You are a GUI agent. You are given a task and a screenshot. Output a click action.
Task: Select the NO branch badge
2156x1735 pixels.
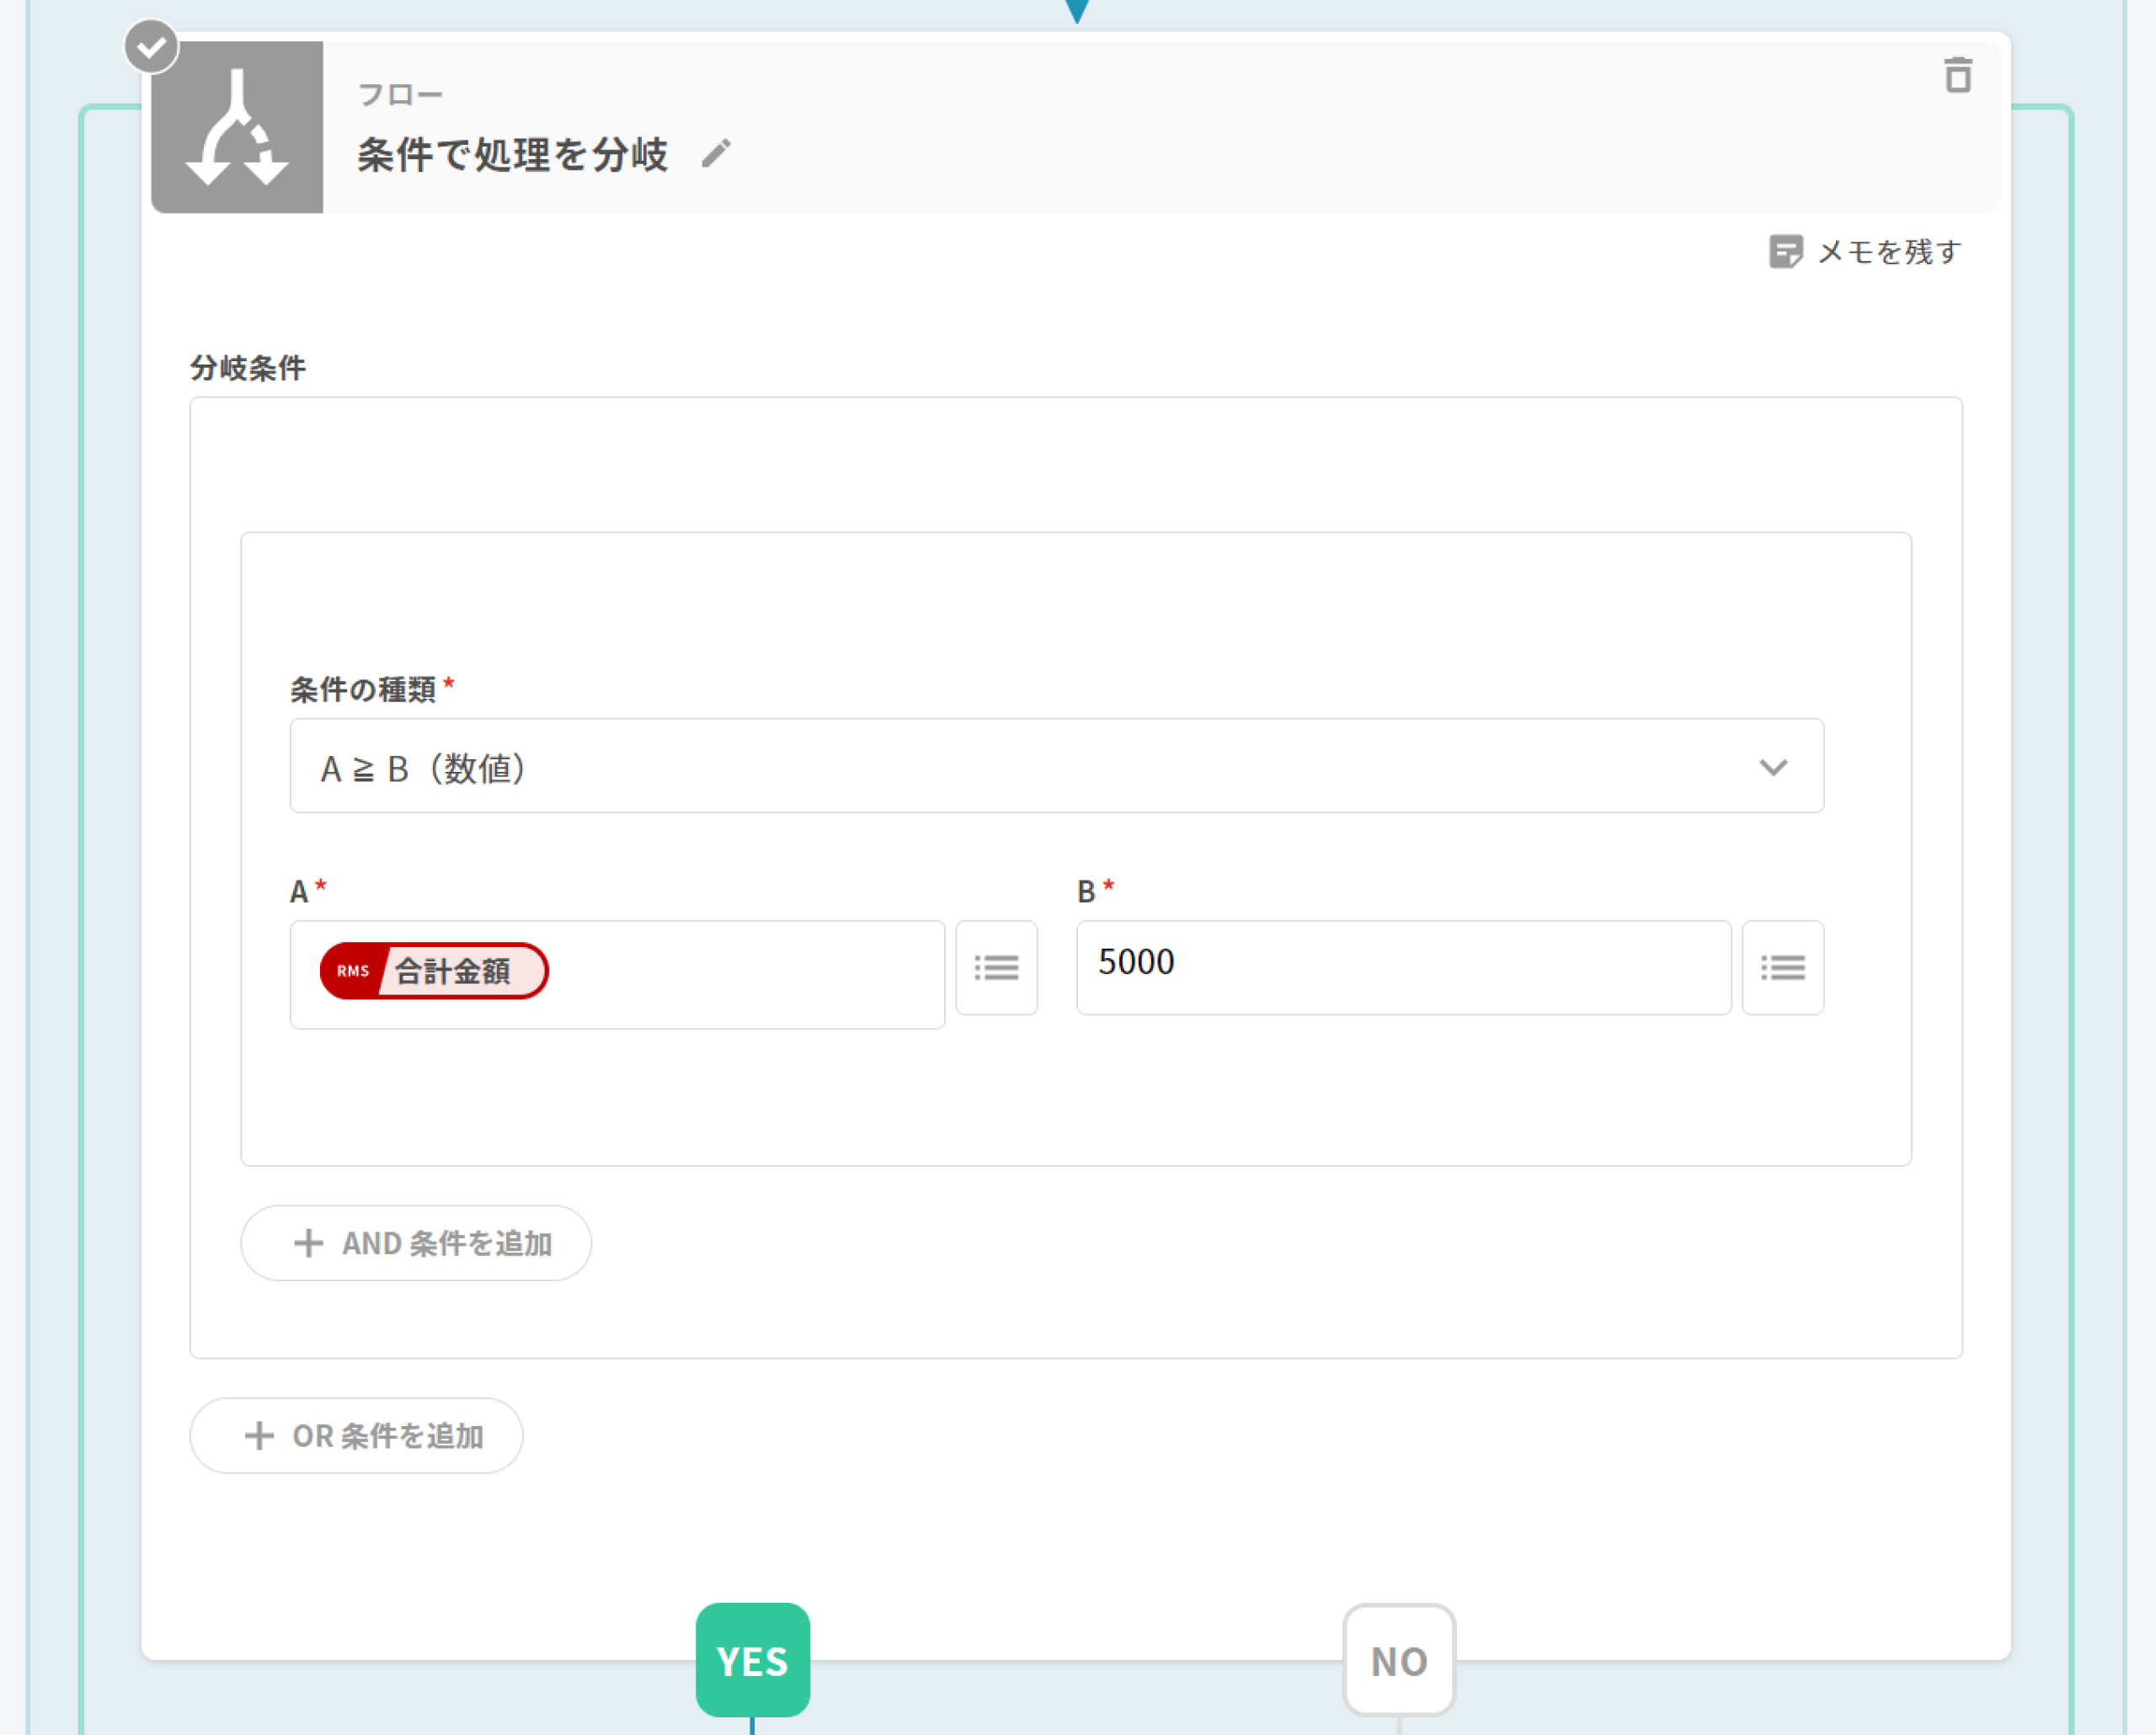[1398, 1660]
